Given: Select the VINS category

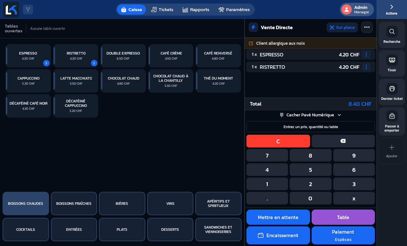Looking at the screenshot, I should tap(170, 204).
